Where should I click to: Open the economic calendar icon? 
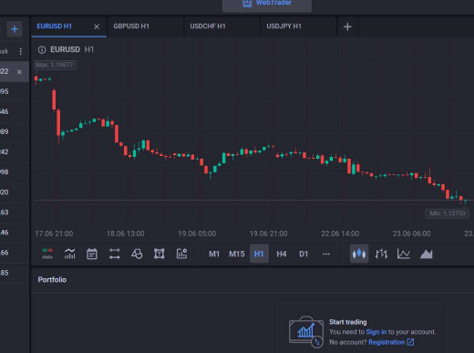[92, 254]
